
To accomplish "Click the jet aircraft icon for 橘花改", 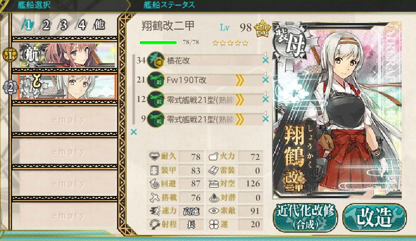I will (x=156, y=60).
